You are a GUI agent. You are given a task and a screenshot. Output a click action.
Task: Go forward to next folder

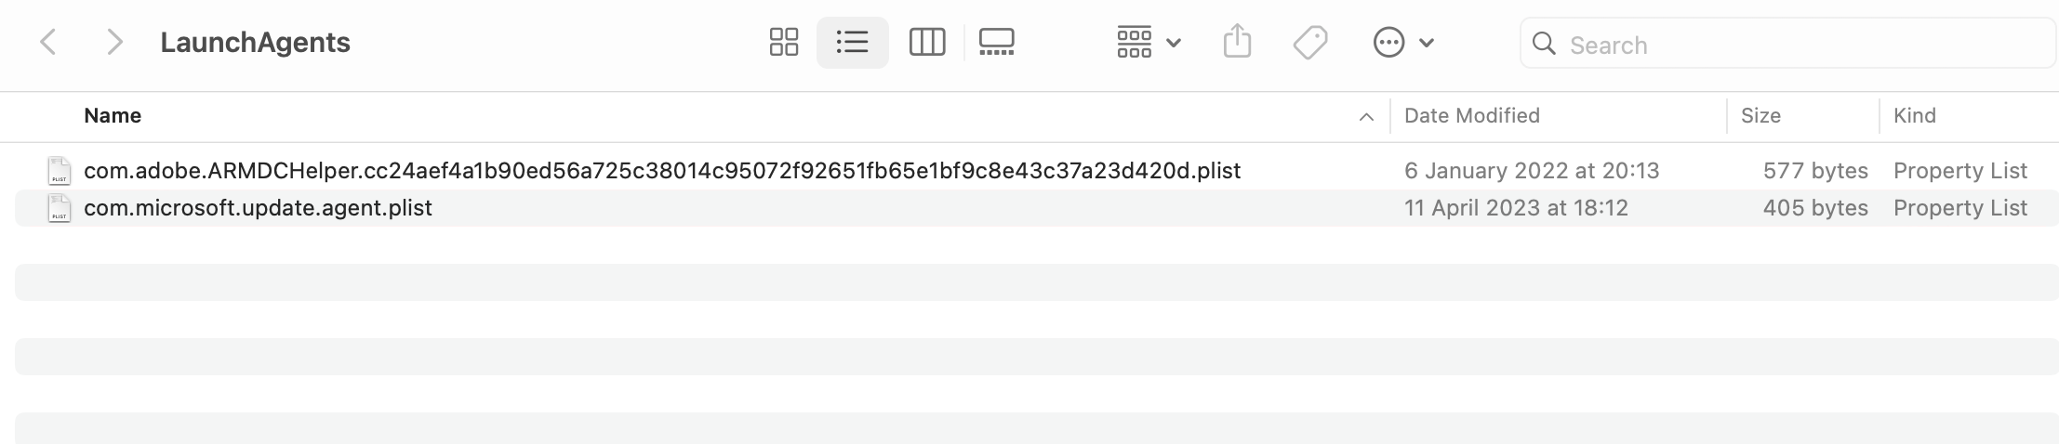[x=114, y=43]
